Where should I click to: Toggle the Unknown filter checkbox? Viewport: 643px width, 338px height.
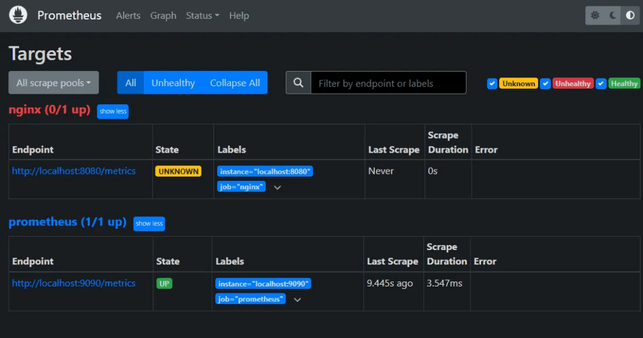(x=492, y=84)
